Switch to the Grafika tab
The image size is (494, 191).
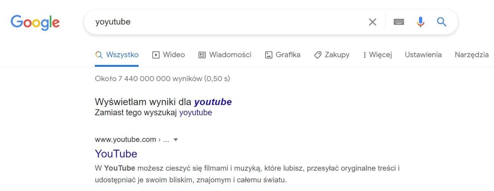(x=283, y=55)
